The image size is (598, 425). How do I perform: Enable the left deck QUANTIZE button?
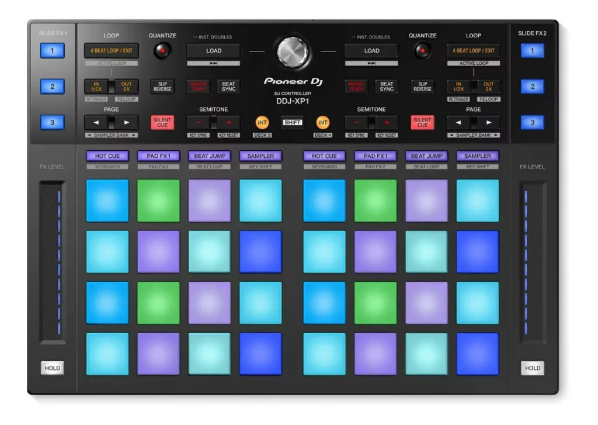[x=162, y=51]
